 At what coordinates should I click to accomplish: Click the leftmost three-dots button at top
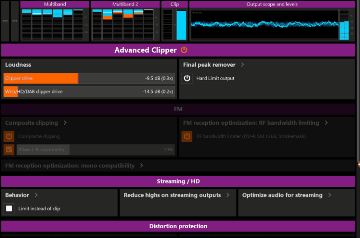[x=5, y=21]
